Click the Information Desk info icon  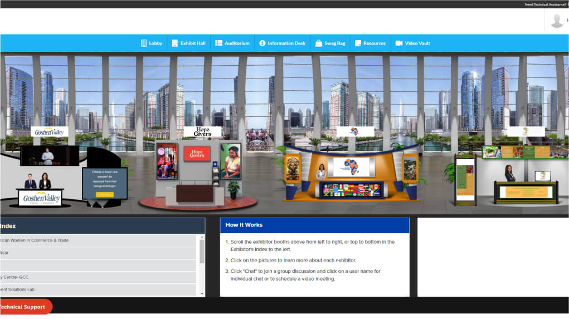(262, 43)
